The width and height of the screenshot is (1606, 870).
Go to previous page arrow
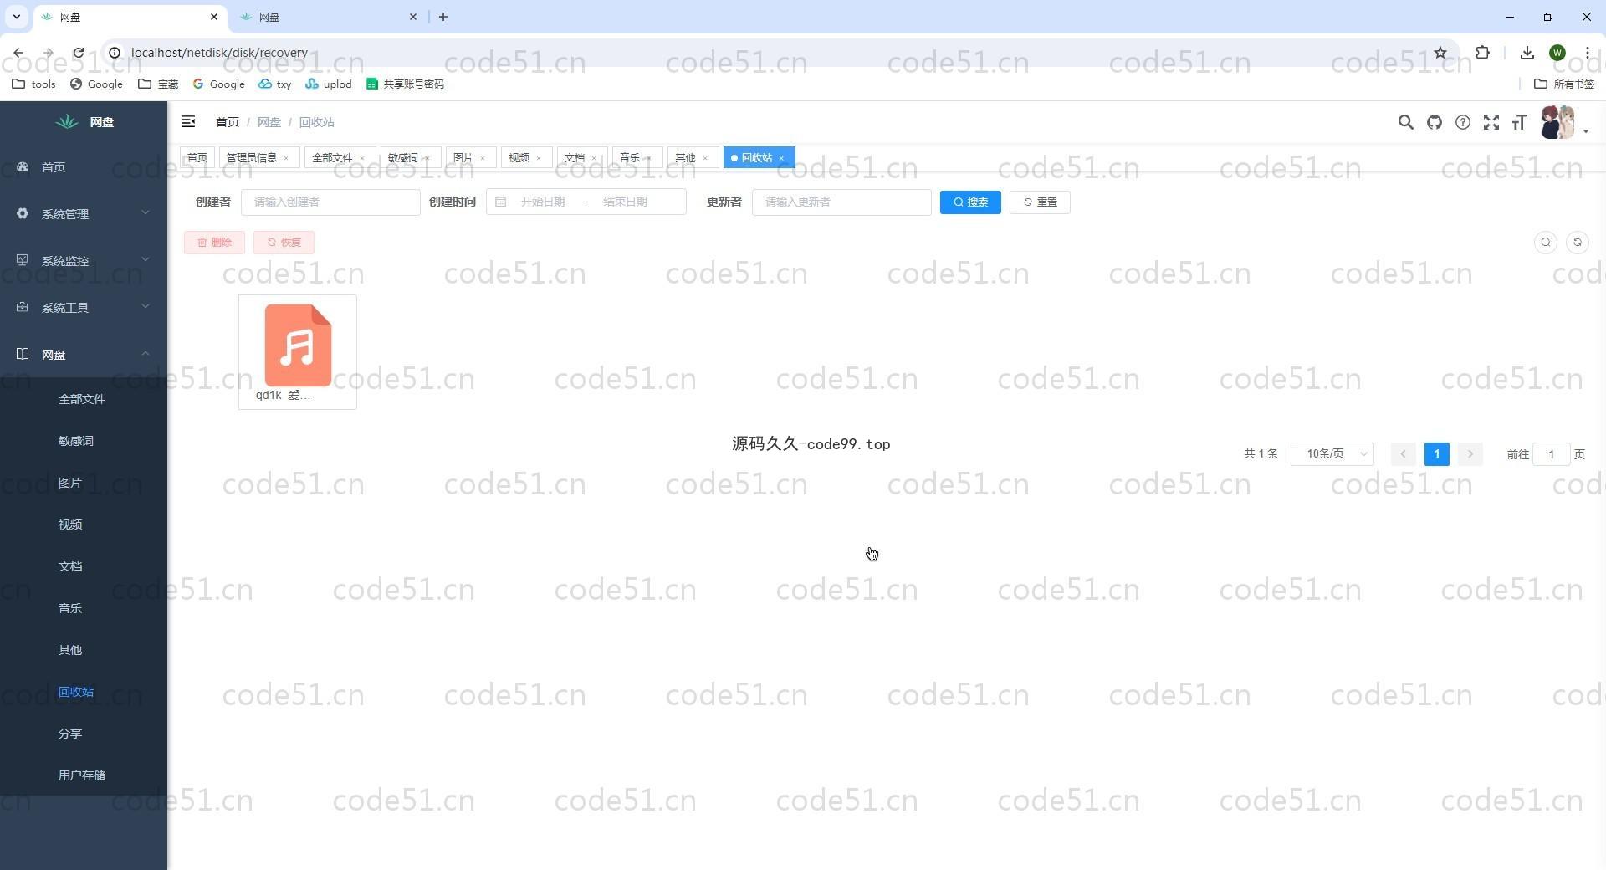[1404, 454]
